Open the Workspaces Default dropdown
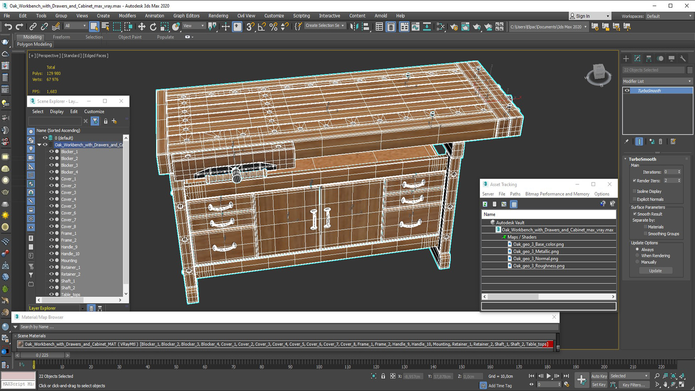Viewport: 695px width, 391px height. coord(669,16)
